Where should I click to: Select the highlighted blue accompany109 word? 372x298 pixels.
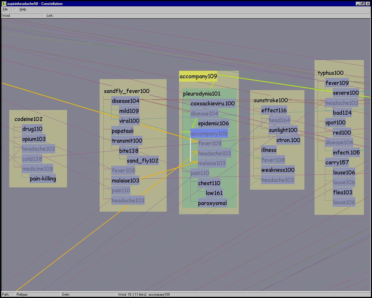[x=209, y=133]
